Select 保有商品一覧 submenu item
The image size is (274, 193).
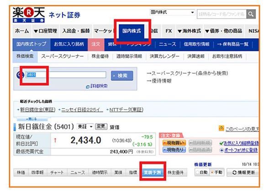point(233,44)
